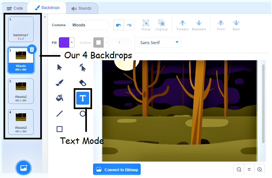The width and height of the screenshot is (272, 178).
Task: Pick the Brush tool
Action: coord(60,83)
